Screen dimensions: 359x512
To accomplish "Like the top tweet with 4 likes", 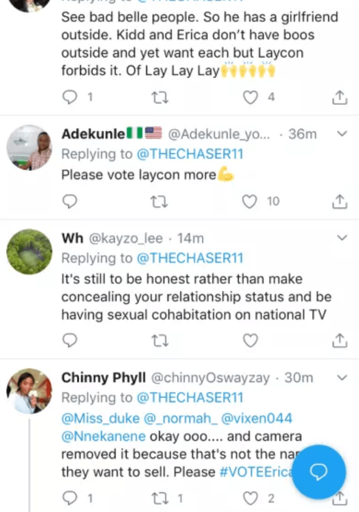I will click(249, 97).
